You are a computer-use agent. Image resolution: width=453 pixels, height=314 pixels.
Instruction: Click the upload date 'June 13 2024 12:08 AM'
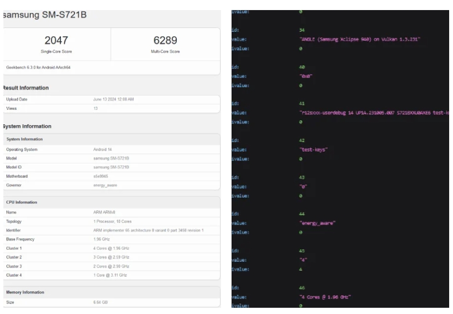[x=113, y=100]
